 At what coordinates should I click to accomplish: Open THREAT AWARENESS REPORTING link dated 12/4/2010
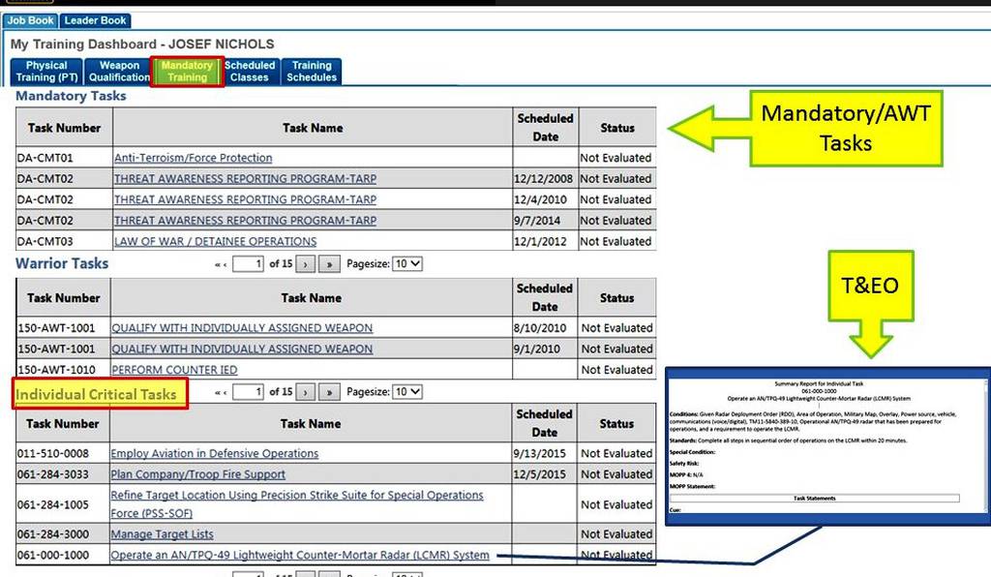click(245, 199)
